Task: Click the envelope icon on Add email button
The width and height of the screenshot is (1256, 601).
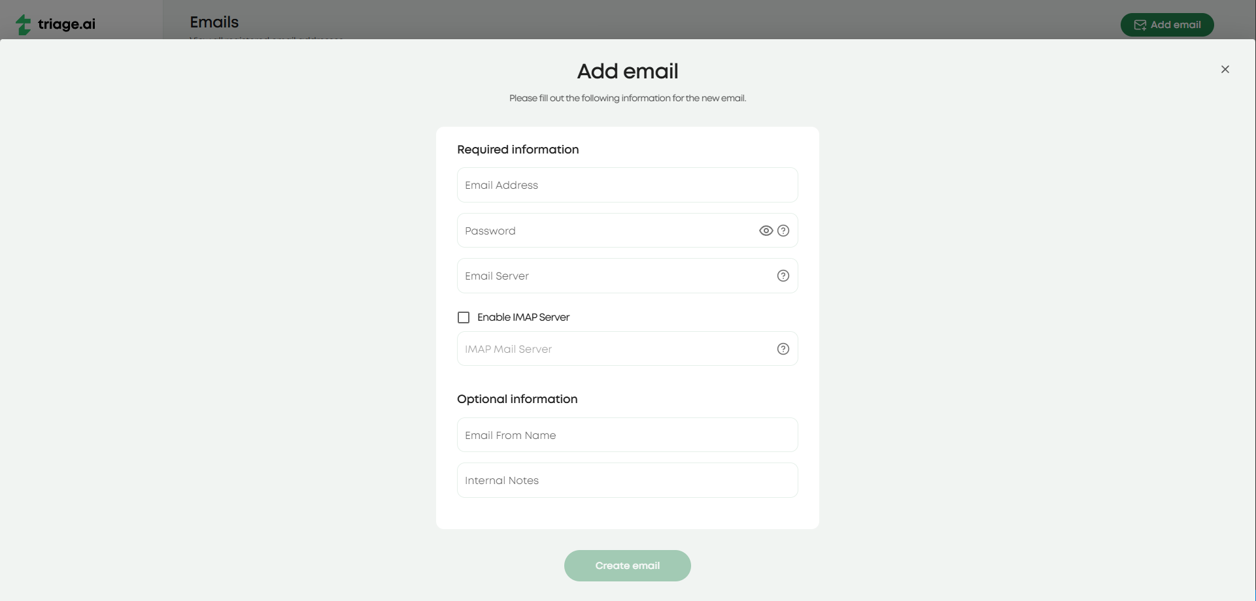Action: click(x=1140, y=24)
